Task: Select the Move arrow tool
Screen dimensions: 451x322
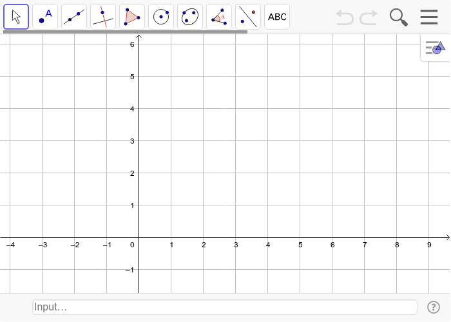Action: coord(16,17)
